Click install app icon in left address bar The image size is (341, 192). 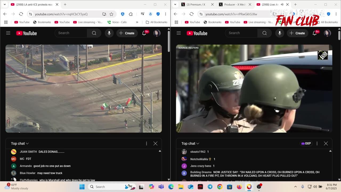tap(104, 14)
